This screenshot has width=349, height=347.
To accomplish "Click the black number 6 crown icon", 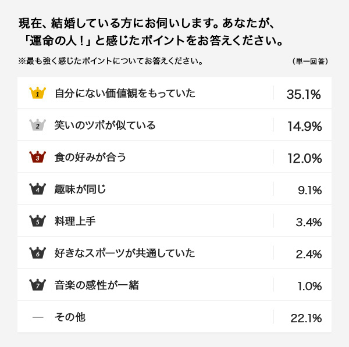I will point(37,253).
